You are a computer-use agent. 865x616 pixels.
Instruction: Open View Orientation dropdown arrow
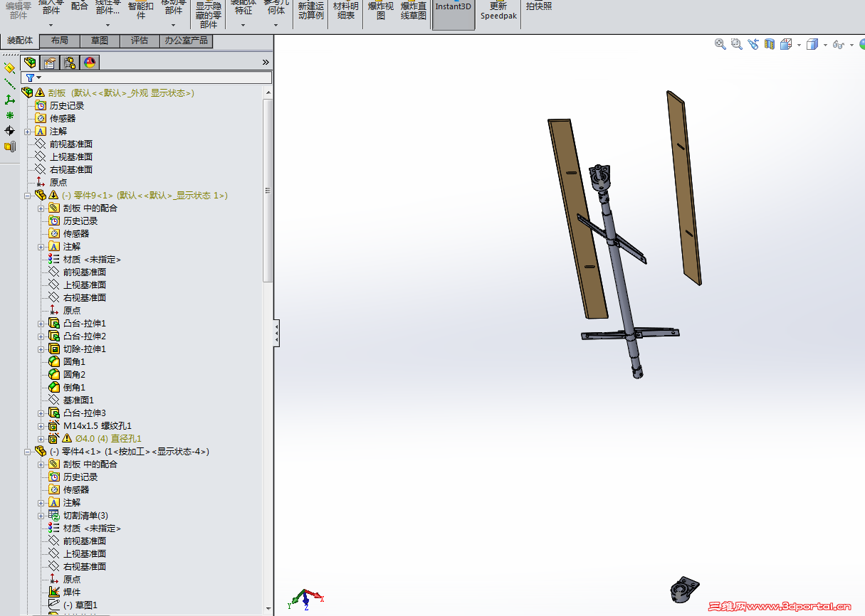(x=799, y=45)
